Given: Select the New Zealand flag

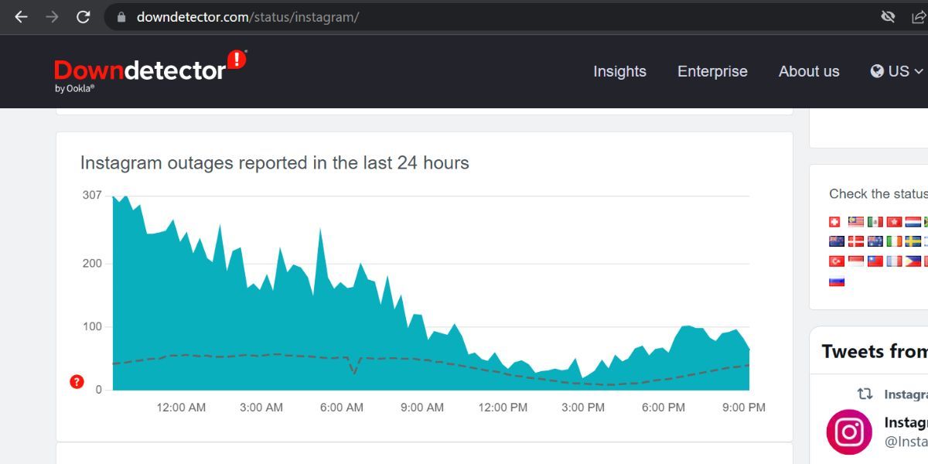Looking at the screenshot, I should click(837, 241).
